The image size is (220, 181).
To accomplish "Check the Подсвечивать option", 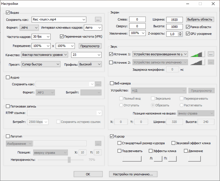I will click(119, 151).
